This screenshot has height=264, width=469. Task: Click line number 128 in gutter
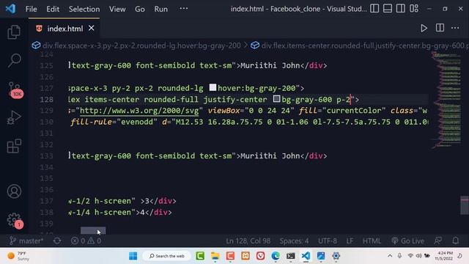tap(47, 100)
